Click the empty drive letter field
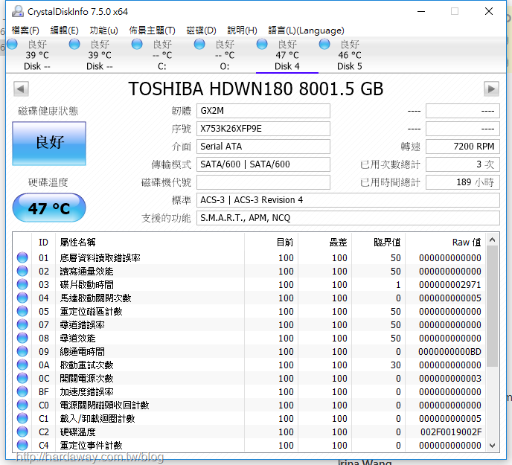 263,182
